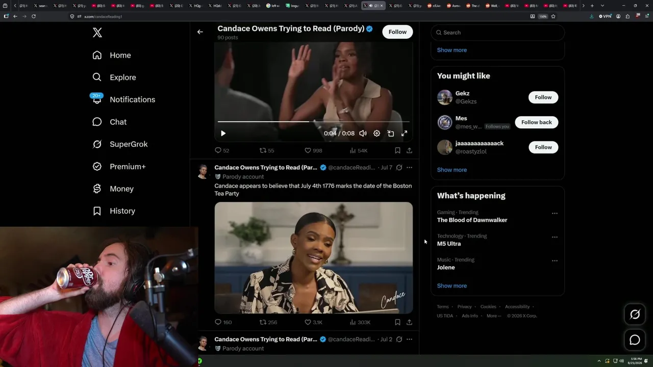This screenshot has height=367, width=653.
Task: Open Money in the sidebar
Action: [113, 189]
